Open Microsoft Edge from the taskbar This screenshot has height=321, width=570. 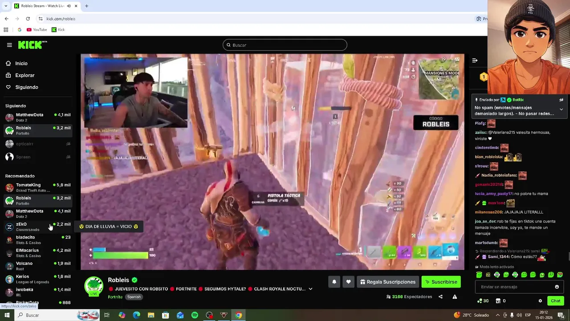pos(136,315)
